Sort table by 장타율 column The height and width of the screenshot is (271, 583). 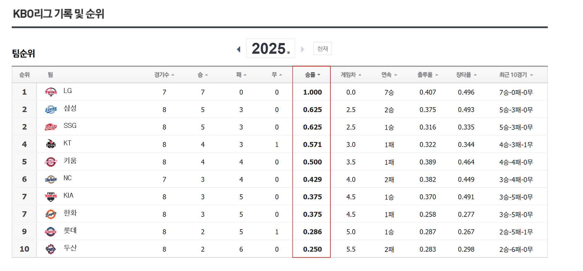[x=466, y=75]
